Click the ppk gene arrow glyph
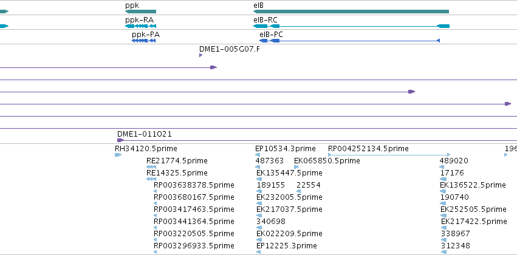The height and width of the screenshot is (255, 517). click(x=140, y=12)
